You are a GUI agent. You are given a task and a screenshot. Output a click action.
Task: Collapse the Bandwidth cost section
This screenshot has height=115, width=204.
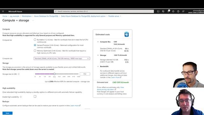pyautogui.click(x=98, y=66)
